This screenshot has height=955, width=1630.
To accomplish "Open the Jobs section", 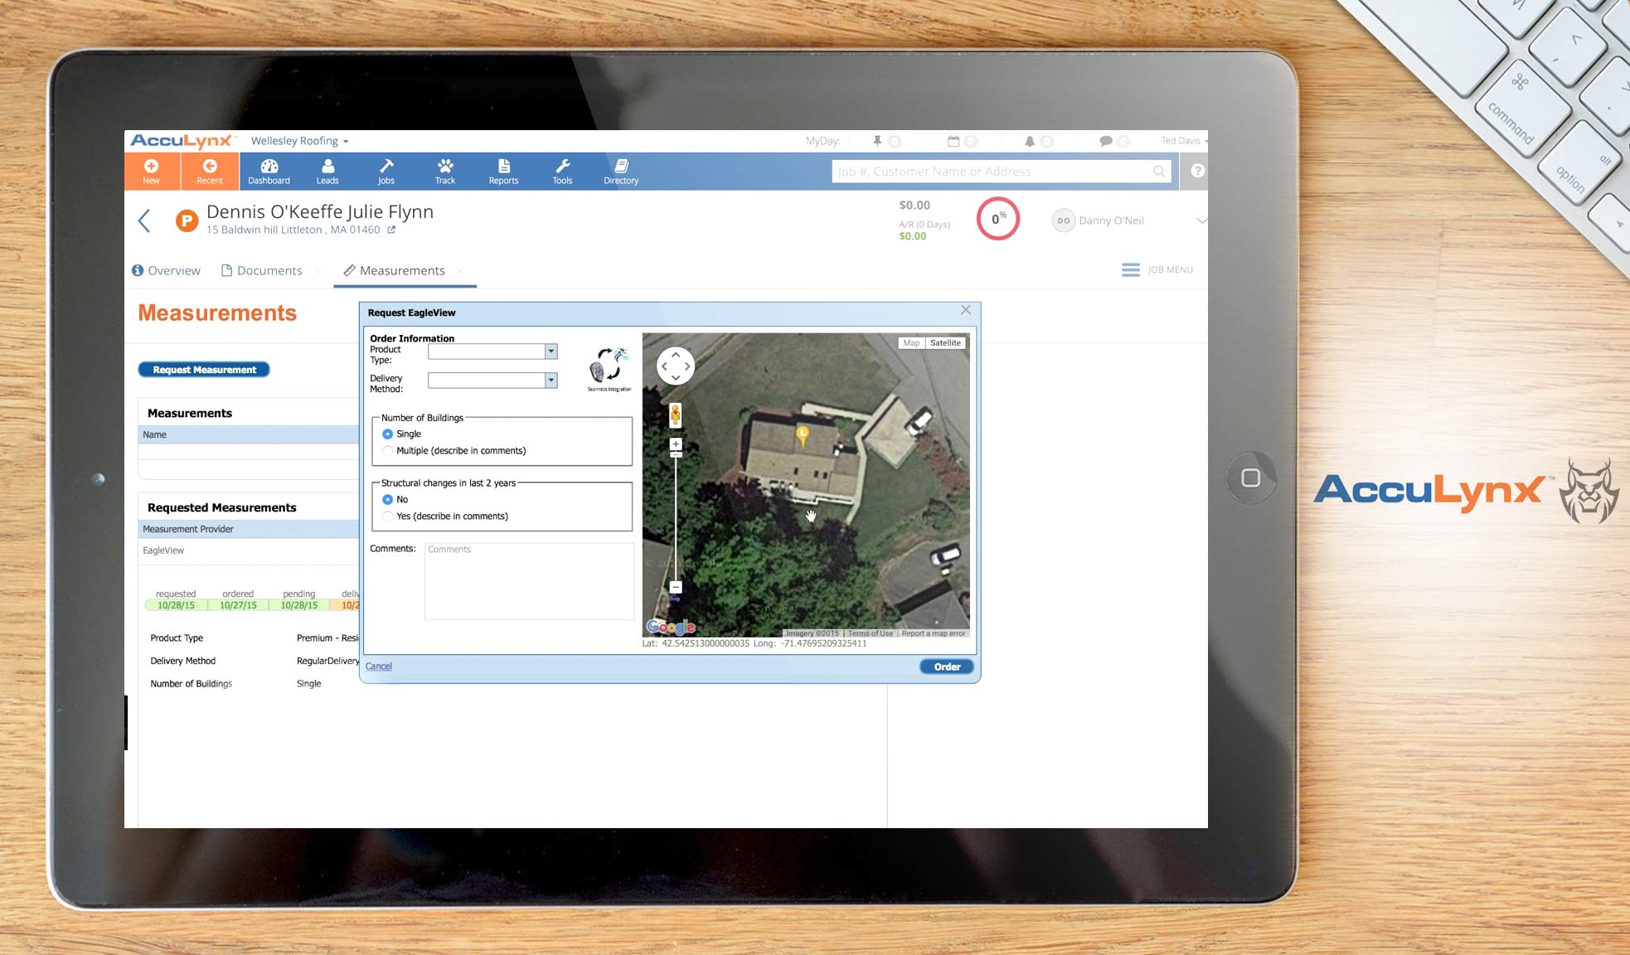I will click(x=386, y=171).
